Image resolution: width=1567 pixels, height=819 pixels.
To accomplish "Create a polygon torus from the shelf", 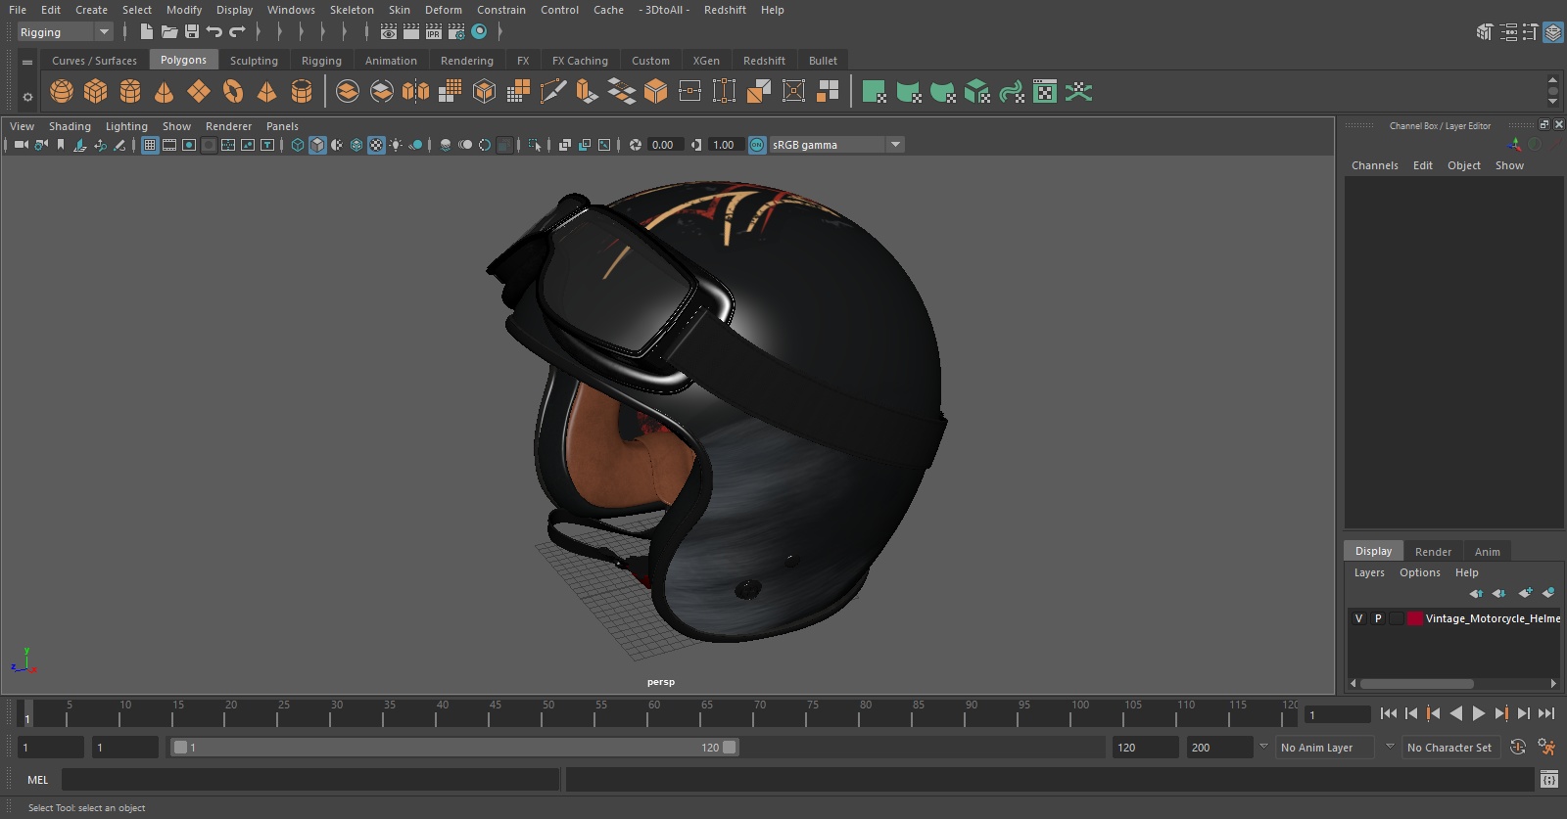I will point(233,92).
